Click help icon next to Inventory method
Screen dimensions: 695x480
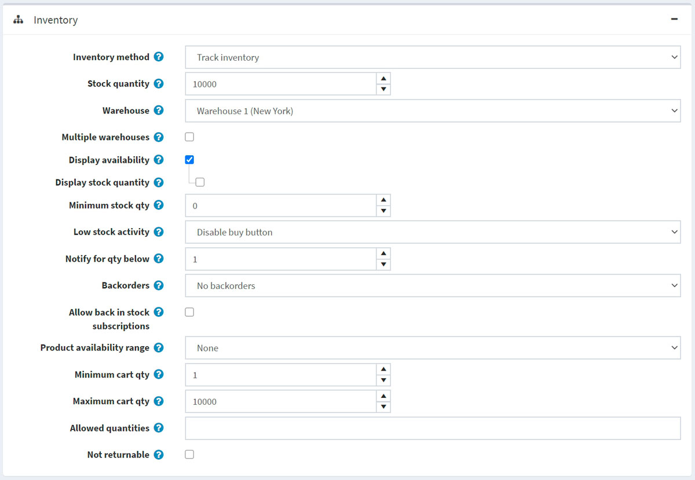[x=159, y=57]
